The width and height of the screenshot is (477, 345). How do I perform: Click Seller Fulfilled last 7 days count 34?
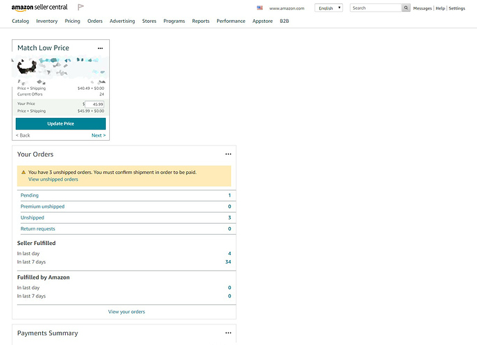click(x=228, y=262)
